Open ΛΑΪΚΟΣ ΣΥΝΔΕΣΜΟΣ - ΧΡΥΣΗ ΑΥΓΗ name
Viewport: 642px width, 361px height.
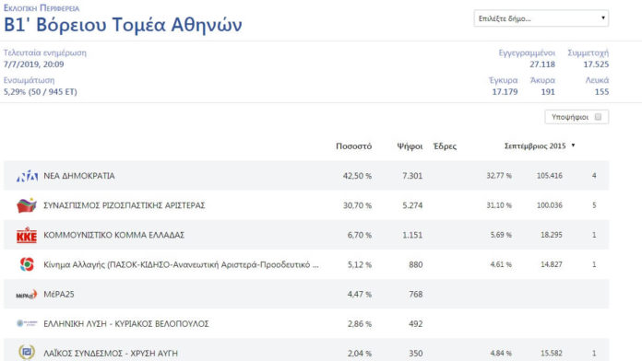pyautogui.click(x=111, y=354)
